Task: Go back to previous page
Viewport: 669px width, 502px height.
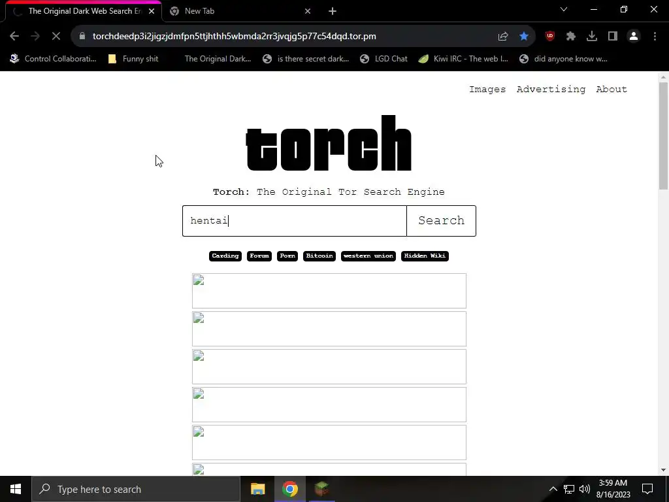Action: [x=14, y=37]
